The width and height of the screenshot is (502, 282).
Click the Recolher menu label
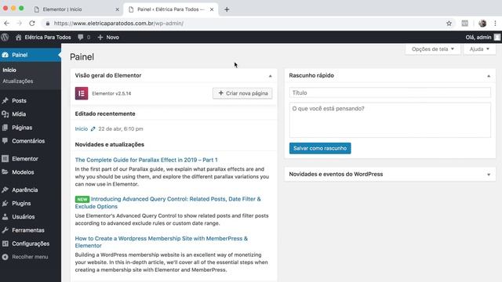tap(30, 257)
